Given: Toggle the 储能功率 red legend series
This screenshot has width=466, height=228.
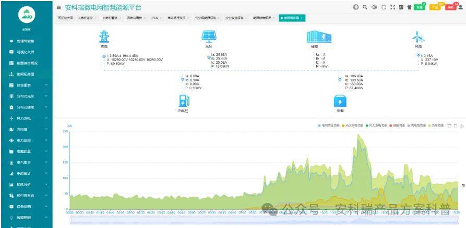Looking at the screenshot, I should (x=397, y=126).
